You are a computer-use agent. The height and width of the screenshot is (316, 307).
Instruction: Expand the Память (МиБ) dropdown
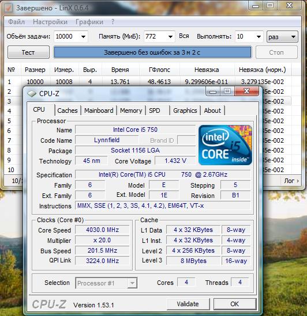tap(170, 37)
